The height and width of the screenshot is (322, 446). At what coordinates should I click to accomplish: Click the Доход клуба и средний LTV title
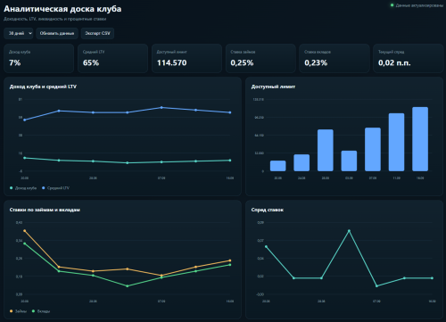point(43,87)
